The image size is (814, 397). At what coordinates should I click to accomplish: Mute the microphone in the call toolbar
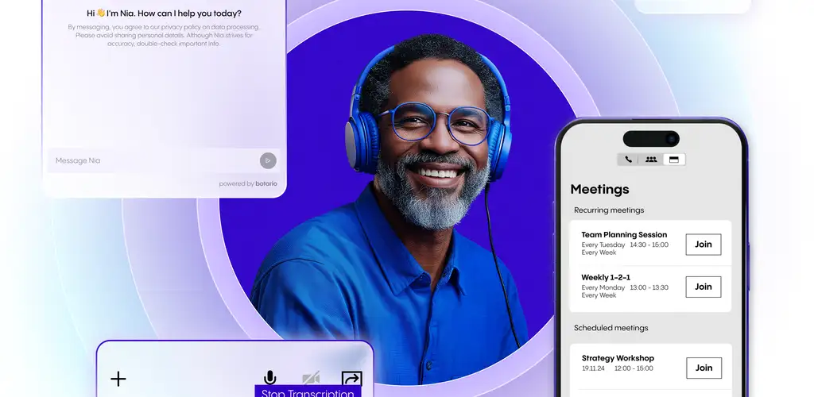pos(270,378)
